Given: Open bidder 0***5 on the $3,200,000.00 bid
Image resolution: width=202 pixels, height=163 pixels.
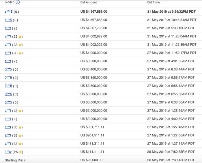Looking at the screenshot, I should (8, 94).
